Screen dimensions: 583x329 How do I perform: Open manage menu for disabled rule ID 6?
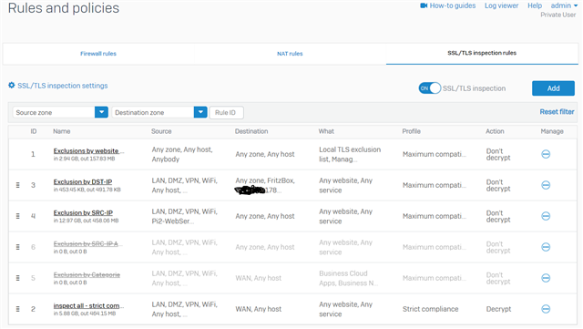546,247
